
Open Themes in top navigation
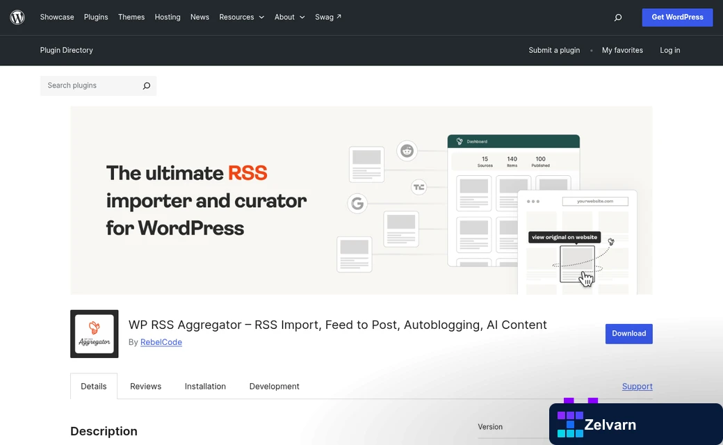[x=131, y=17]
